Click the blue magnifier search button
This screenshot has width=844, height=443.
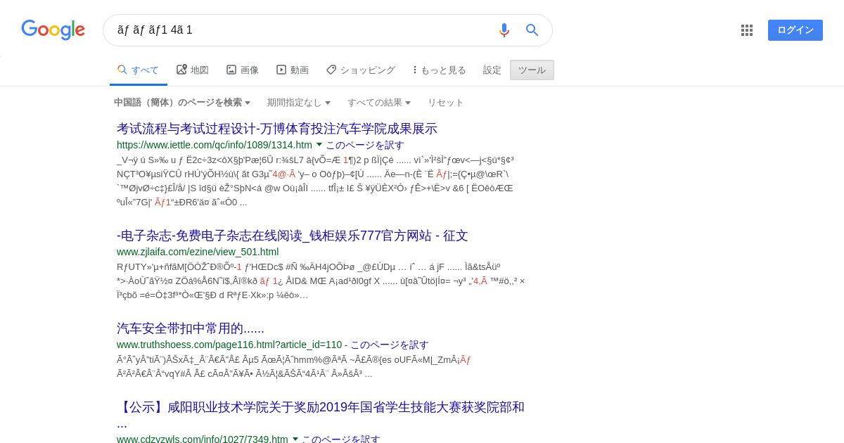coord(532,30)
